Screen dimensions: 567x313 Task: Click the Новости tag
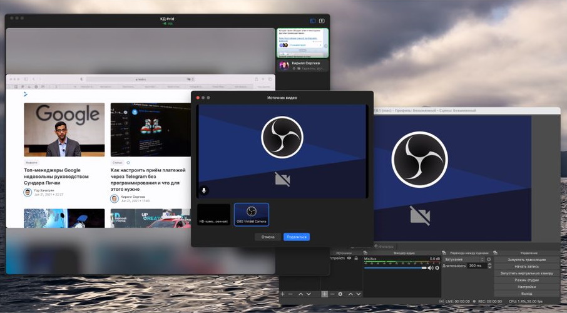[31, 163]
